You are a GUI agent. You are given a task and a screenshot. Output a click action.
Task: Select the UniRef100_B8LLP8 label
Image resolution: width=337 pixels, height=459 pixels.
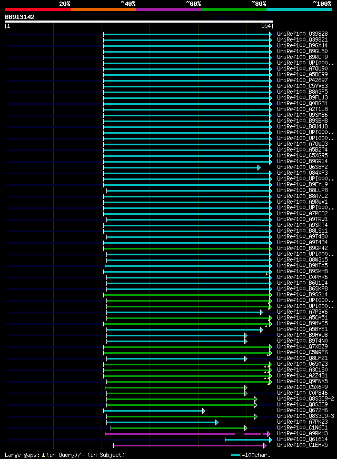[x=302, y=191]
